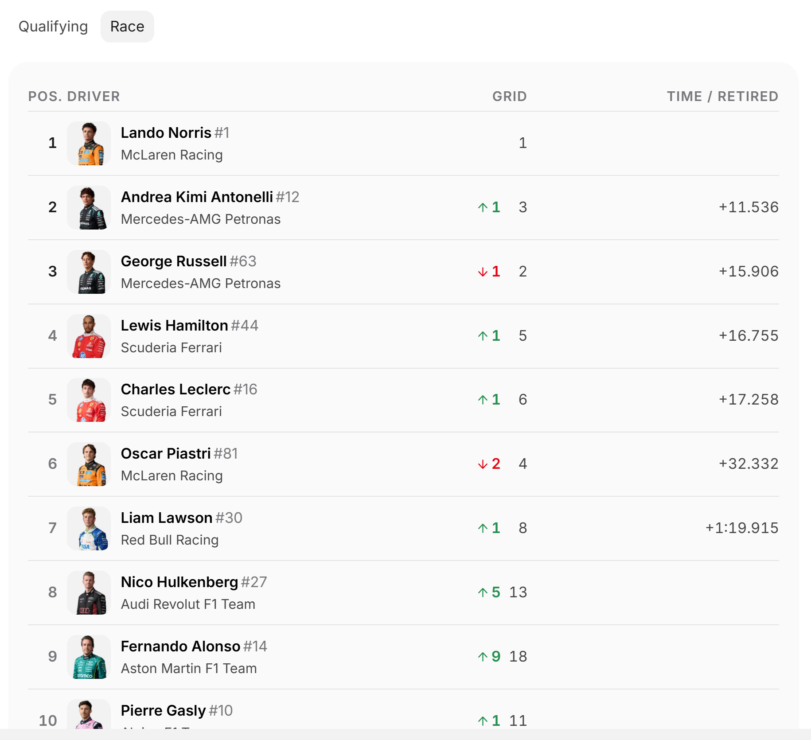811x740 pixels.
Task: Open George Russell's driver portrait
Action: [89, 272]
